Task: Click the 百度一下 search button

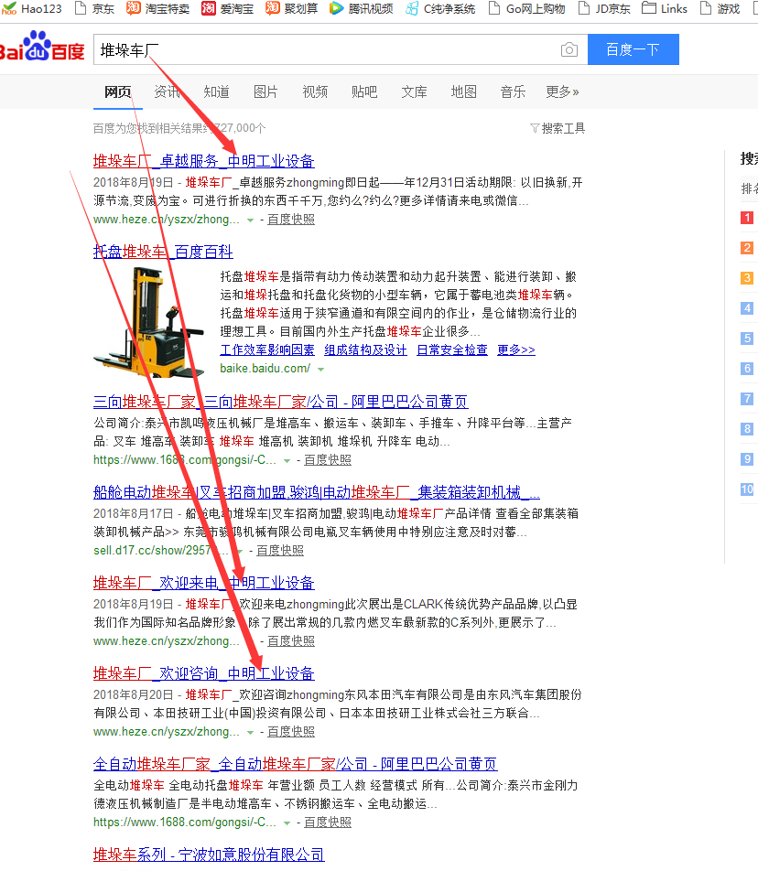Action: [633, 49]
